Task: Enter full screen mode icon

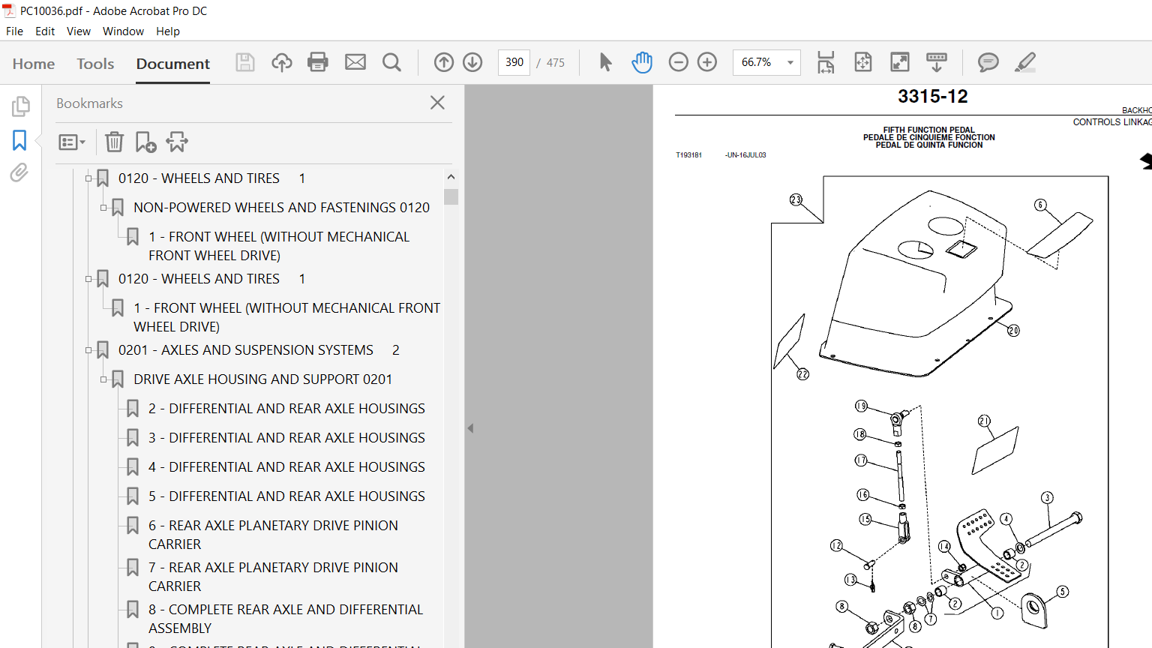Action: [899, 62]
